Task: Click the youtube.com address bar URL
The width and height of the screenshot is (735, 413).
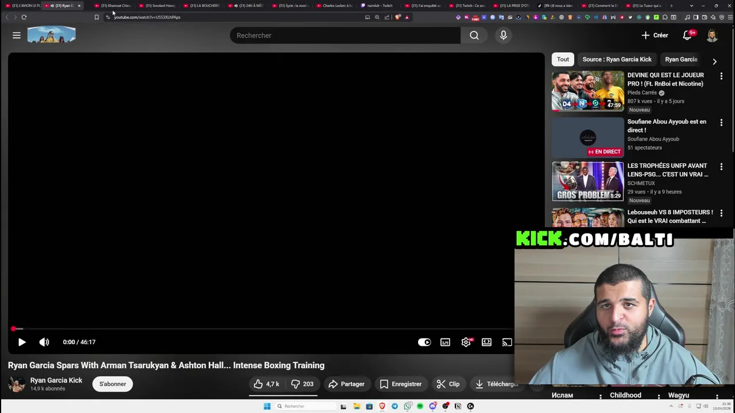Action: (147, 17)
